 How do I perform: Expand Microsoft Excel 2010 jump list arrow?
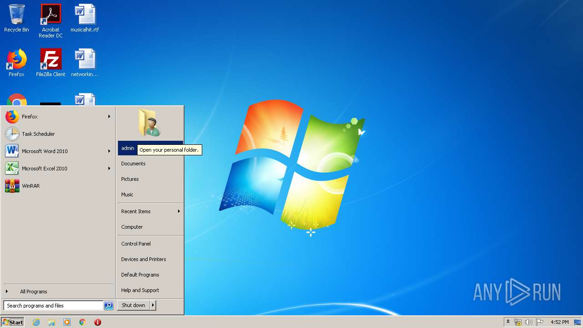click(x=109, y=169)
